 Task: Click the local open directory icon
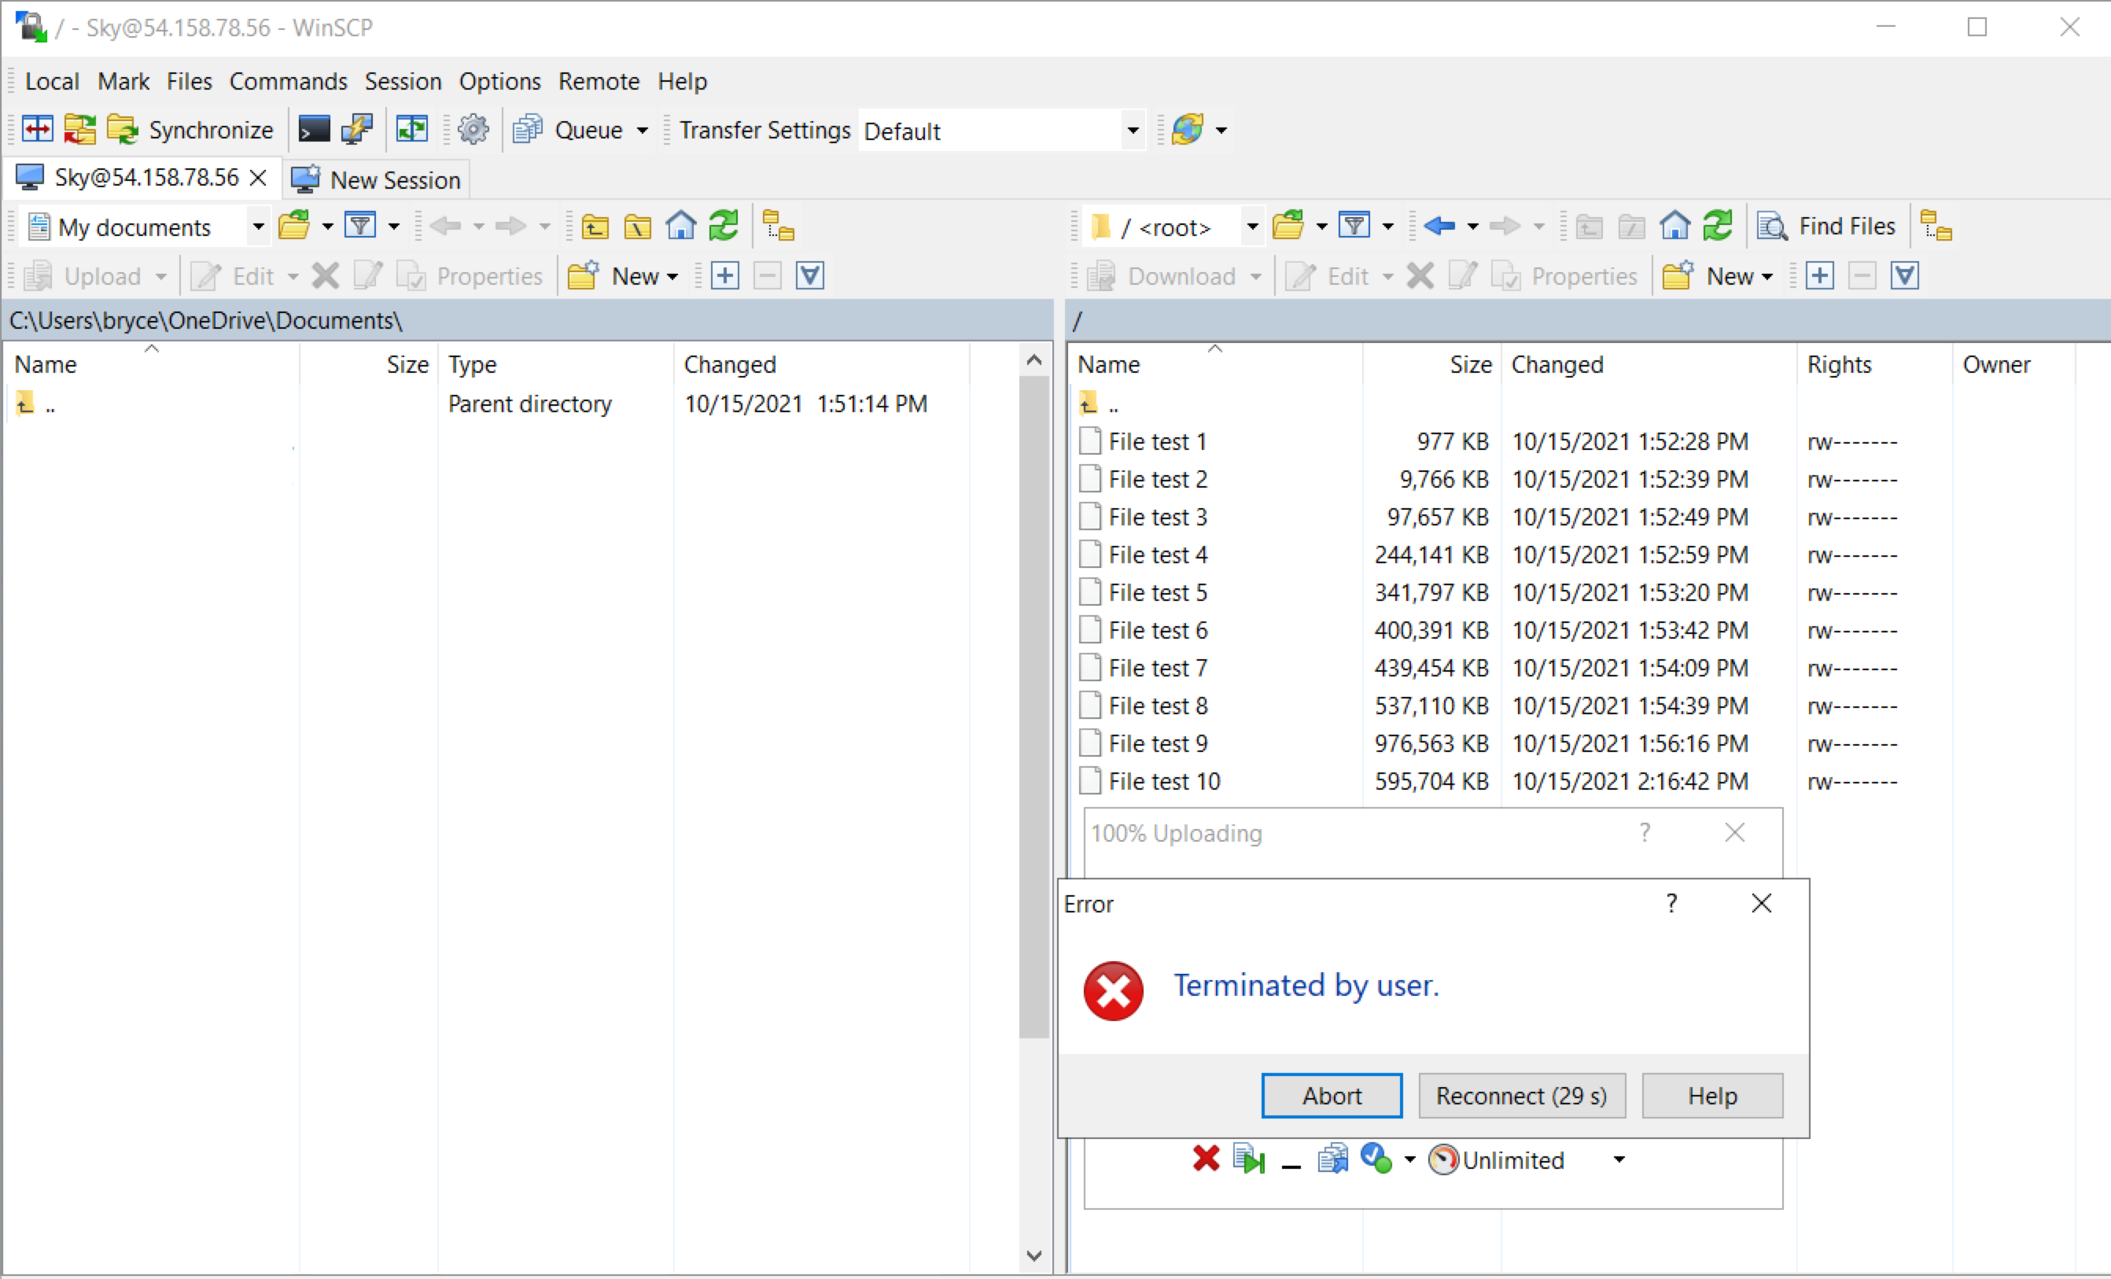point(294,227)
